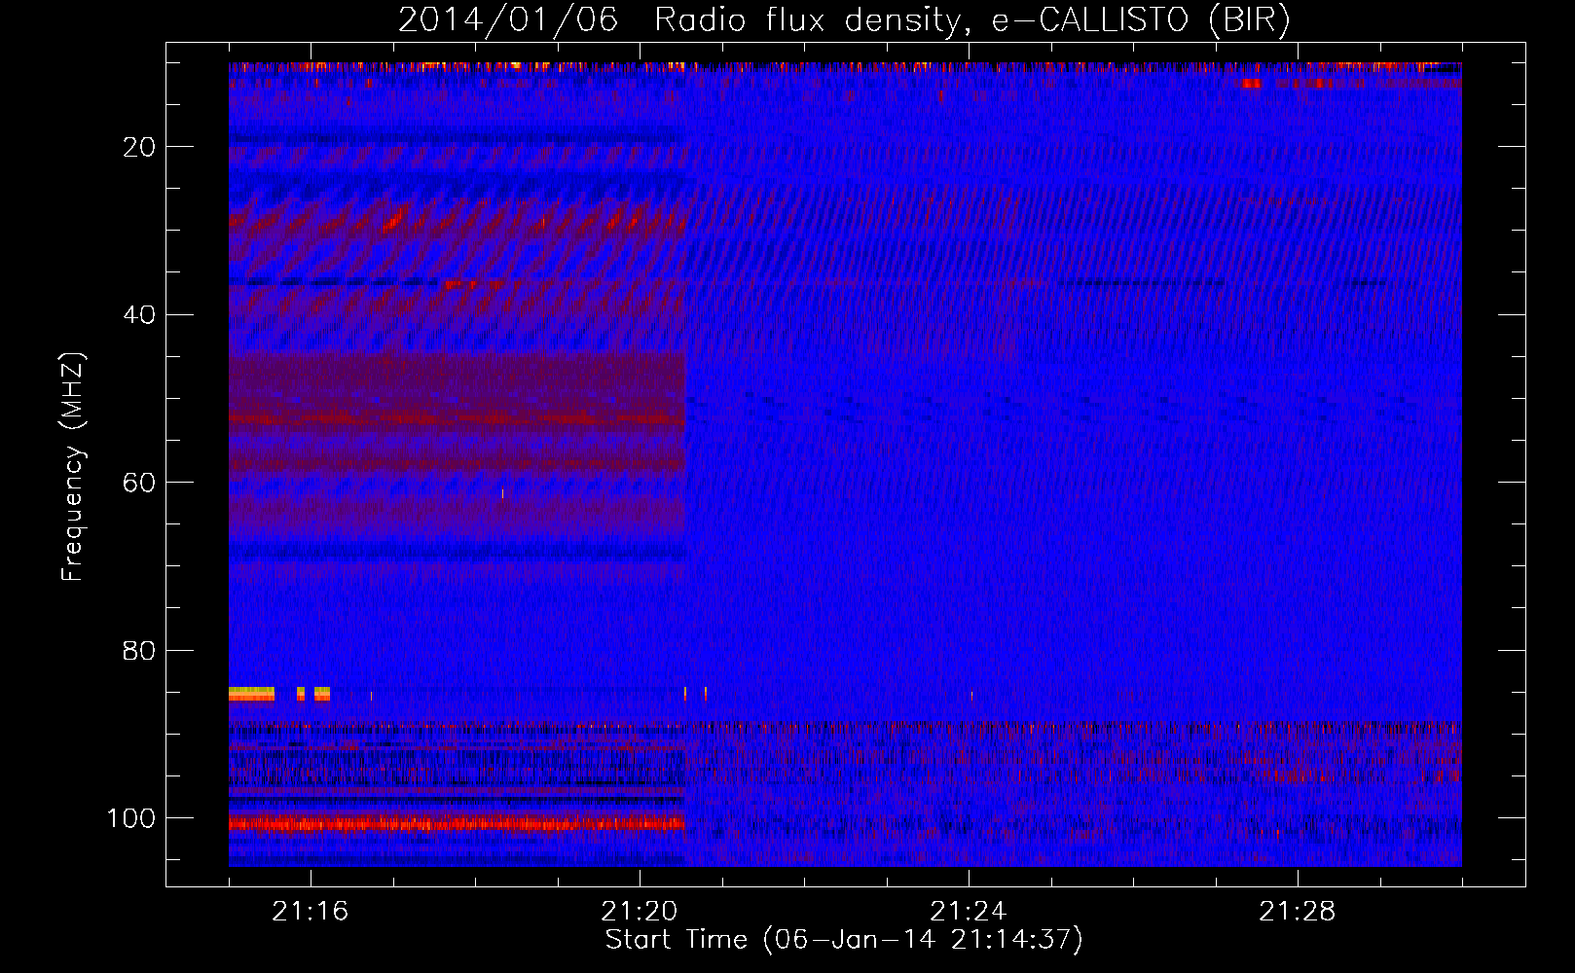1575x973 pixels.
Task: Click the 21:24 time tick label
Action: (x=969, y=912)
